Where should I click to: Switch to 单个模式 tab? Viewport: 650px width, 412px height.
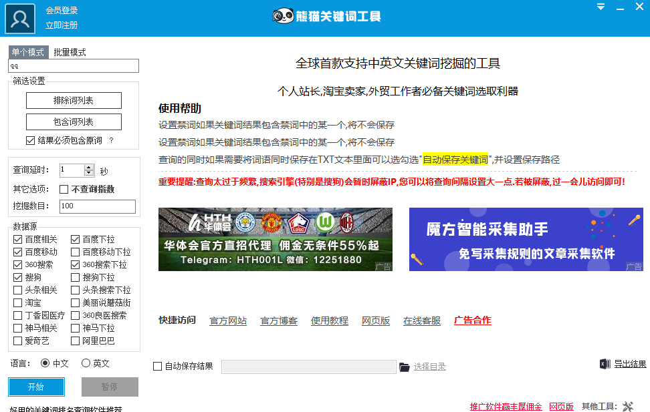pos(28,52)
